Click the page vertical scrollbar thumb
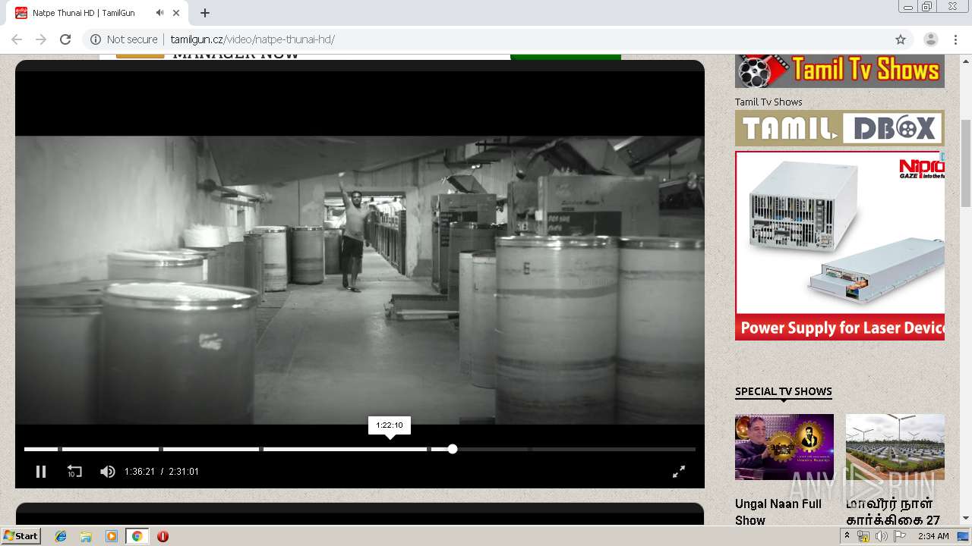 click(x=966, y=163)
